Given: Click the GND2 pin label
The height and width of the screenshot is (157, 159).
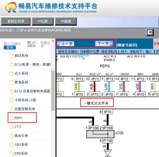Looking at the screenshot, I should coord(125,74).
